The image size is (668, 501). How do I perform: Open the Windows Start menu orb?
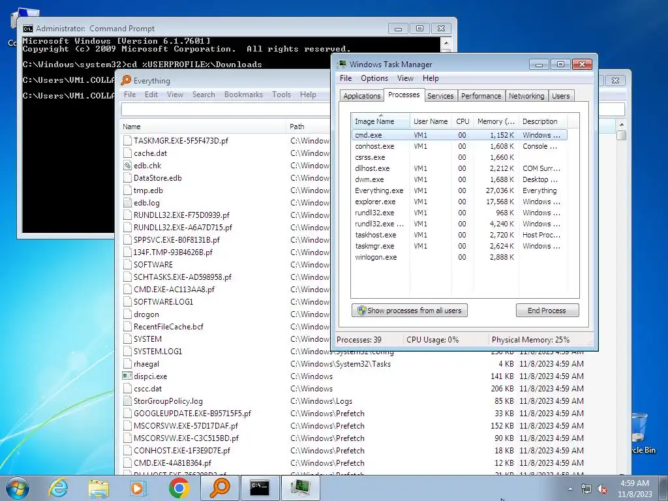point(18,488)
